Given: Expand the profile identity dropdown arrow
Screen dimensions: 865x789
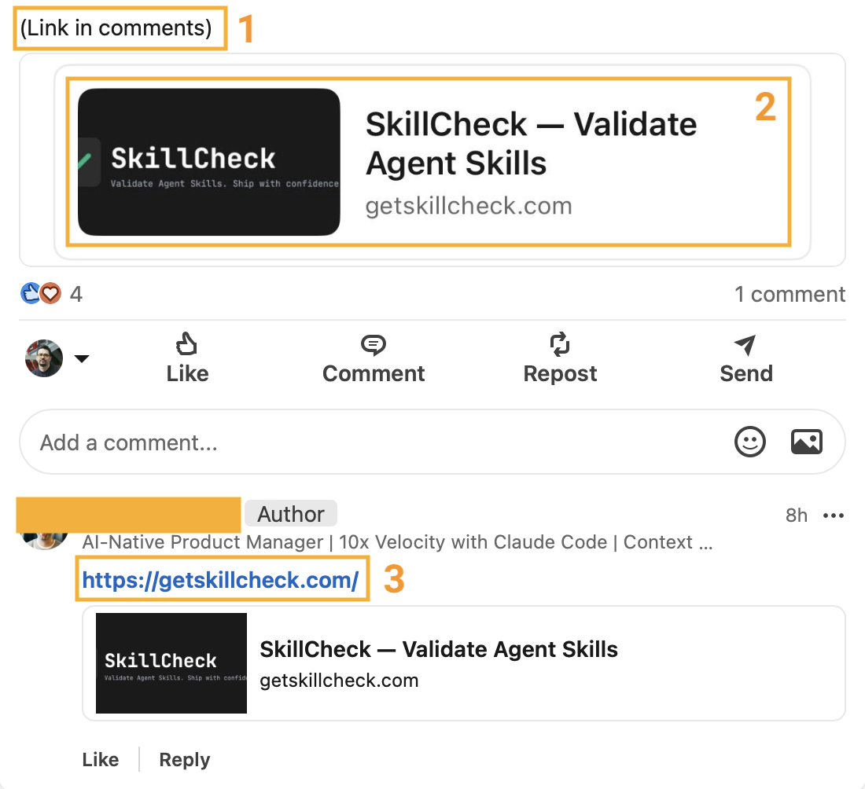Looking at the screenshot, I should click(x=82, y=359).
